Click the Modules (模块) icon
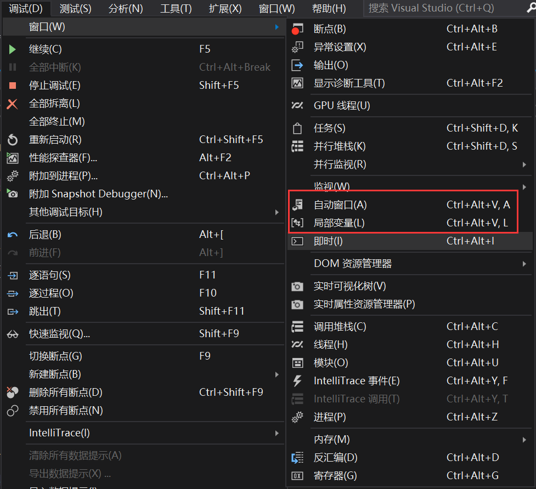 point(297,363)
